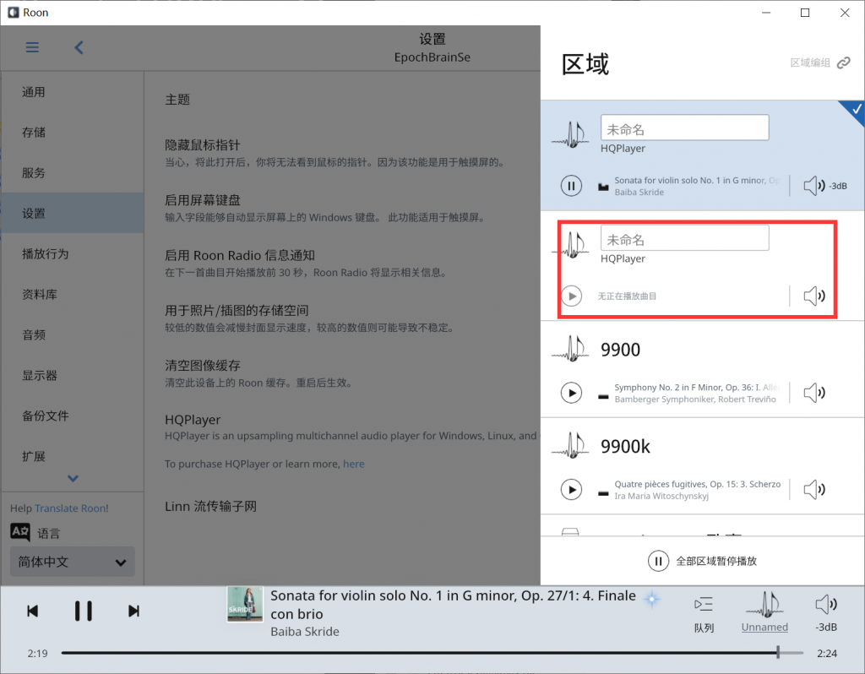Image resolution: width=865 pixels, height=674 pixels.
Task: Skip to the previous track
Action: tap(32, 611)
